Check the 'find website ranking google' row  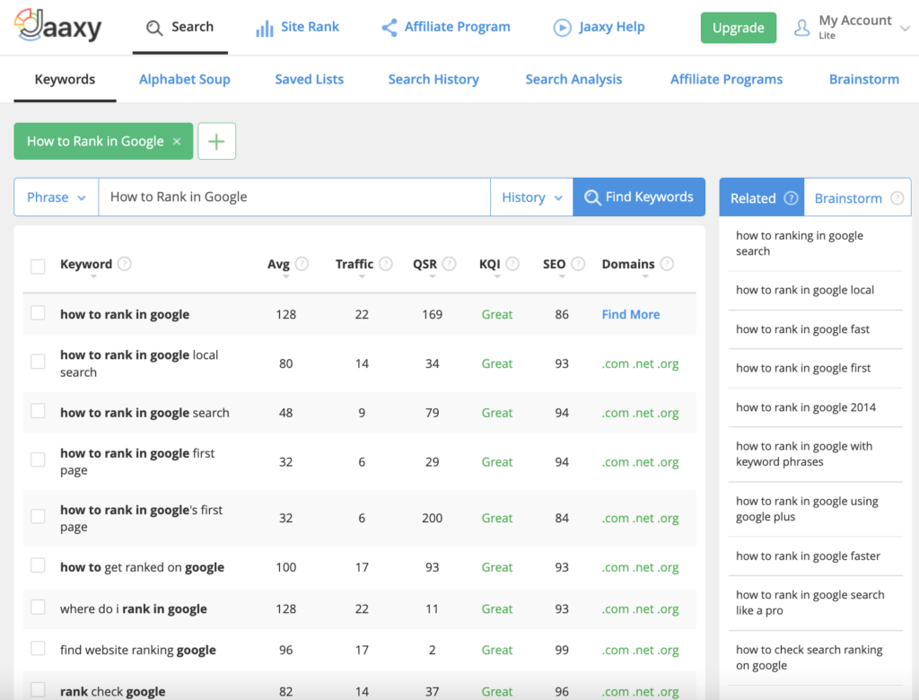coord(38,648)
